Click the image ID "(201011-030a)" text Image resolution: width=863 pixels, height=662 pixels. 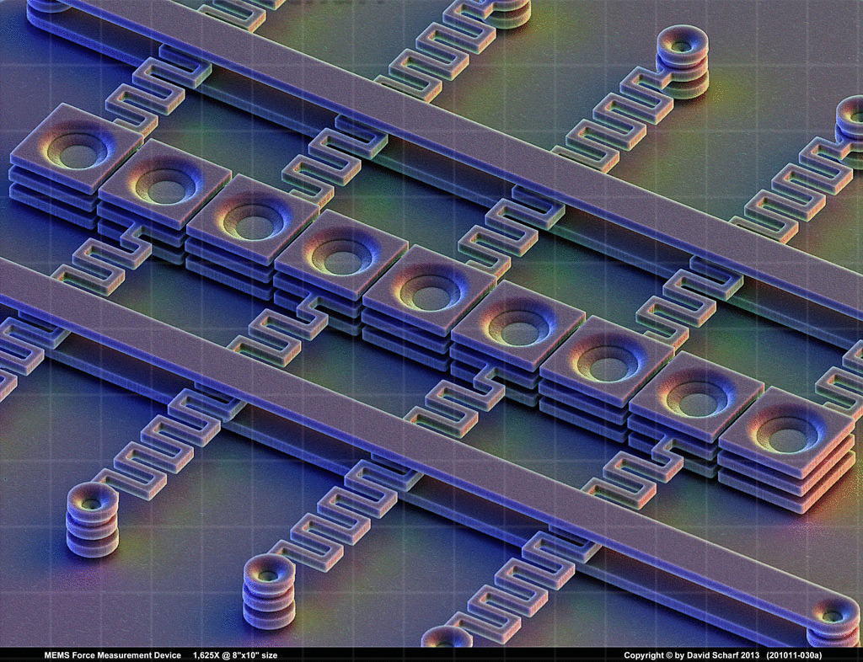pyautogui.click(x=794, y=655)
